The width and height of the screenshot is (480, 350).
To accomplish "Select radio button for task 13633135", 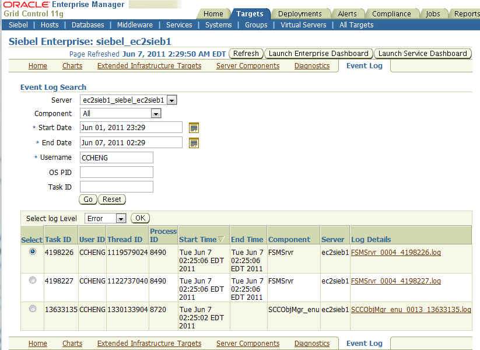I will 33,309.
